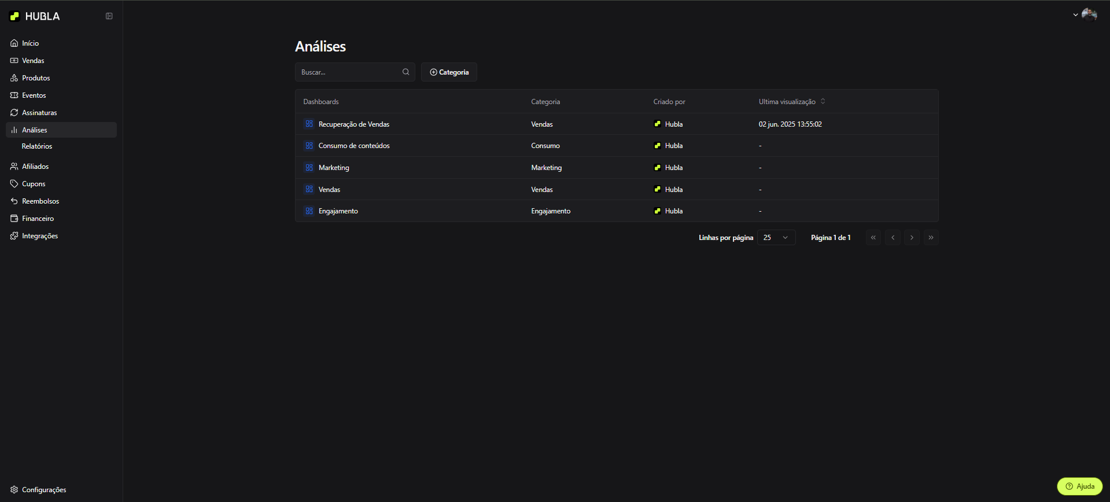Screen dimensions: 1110x502
Task: Click the Cupons tag icon
Action: click(x=14, y=184)
